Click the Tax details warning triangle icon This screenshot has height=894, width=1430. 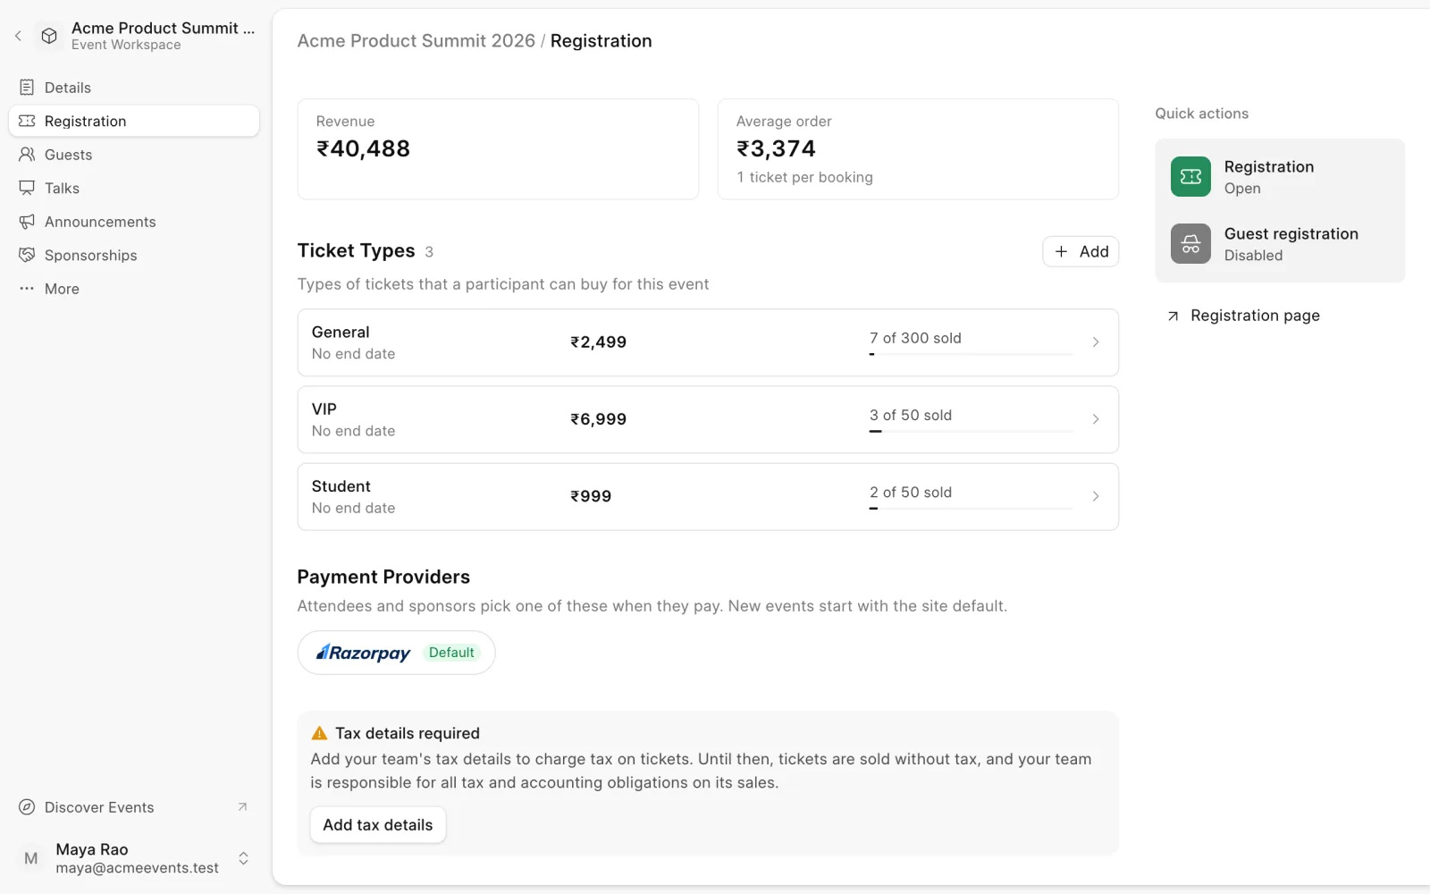pos(319,733)
